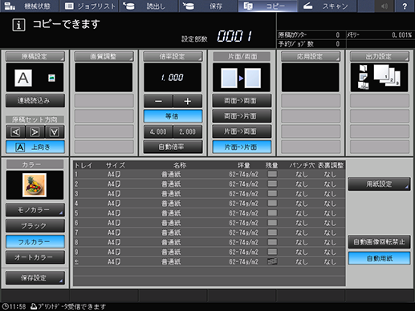This screenshot has width=415, height=311.
Task: Click the コピー tab copy icon
Action: 248,6
